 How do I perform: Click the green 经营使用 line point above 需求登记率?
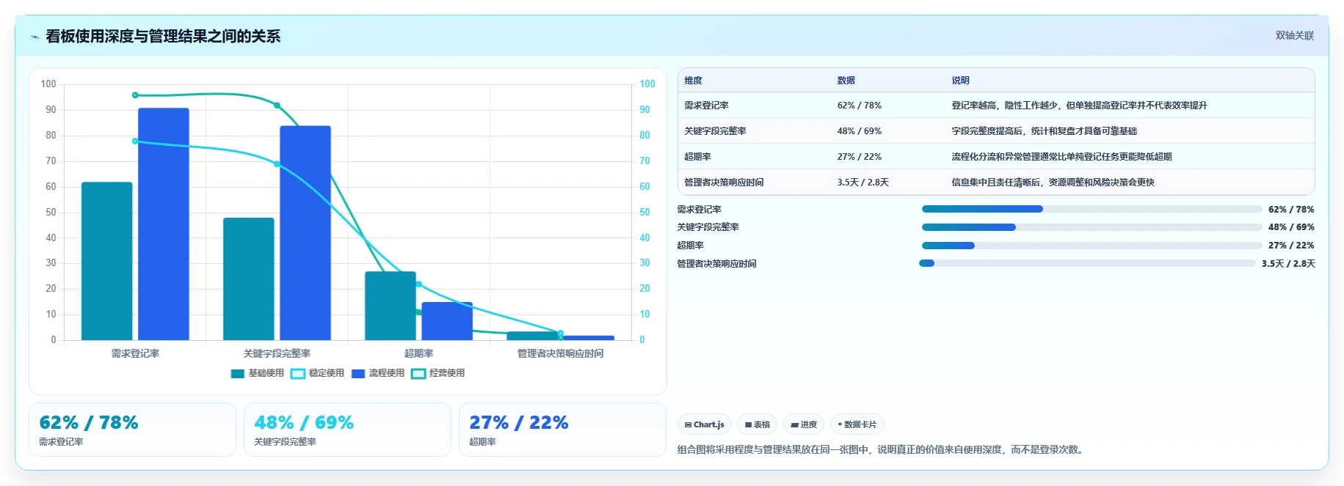click(135, 95)
